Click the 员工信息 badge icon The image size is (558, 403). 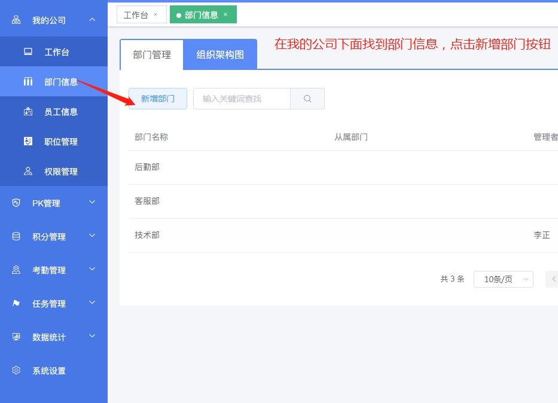pos(28,112)
